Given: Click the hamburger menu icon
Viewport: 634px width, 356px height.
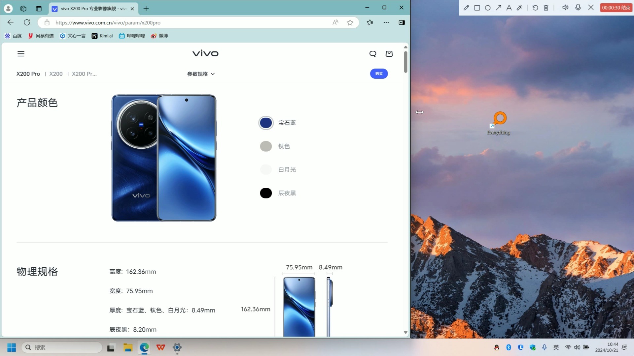Looking at the screenshot, I should click(x=21, y=53).
